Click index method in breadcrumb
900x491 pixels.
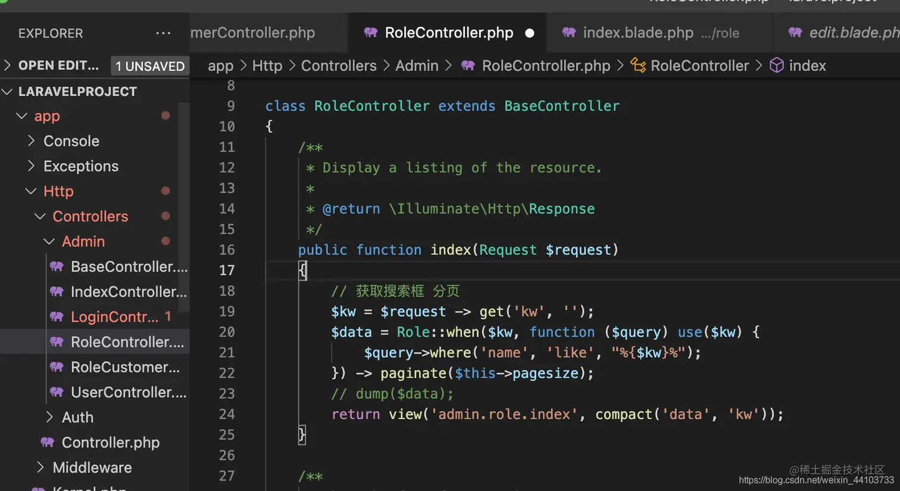(x=807, y=65)
